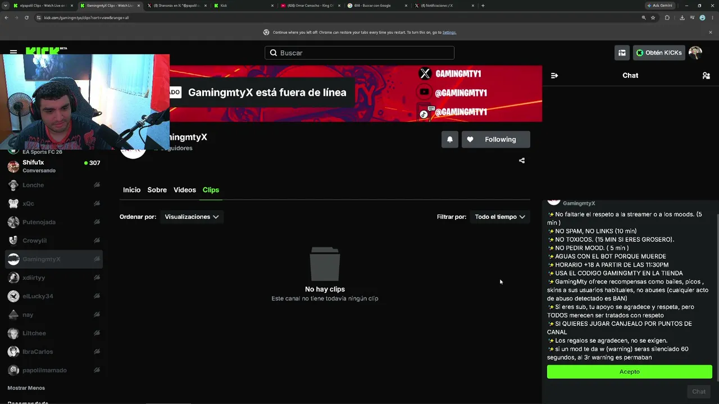Click the Liltchee avatar in sidebar

pos(13,333)
